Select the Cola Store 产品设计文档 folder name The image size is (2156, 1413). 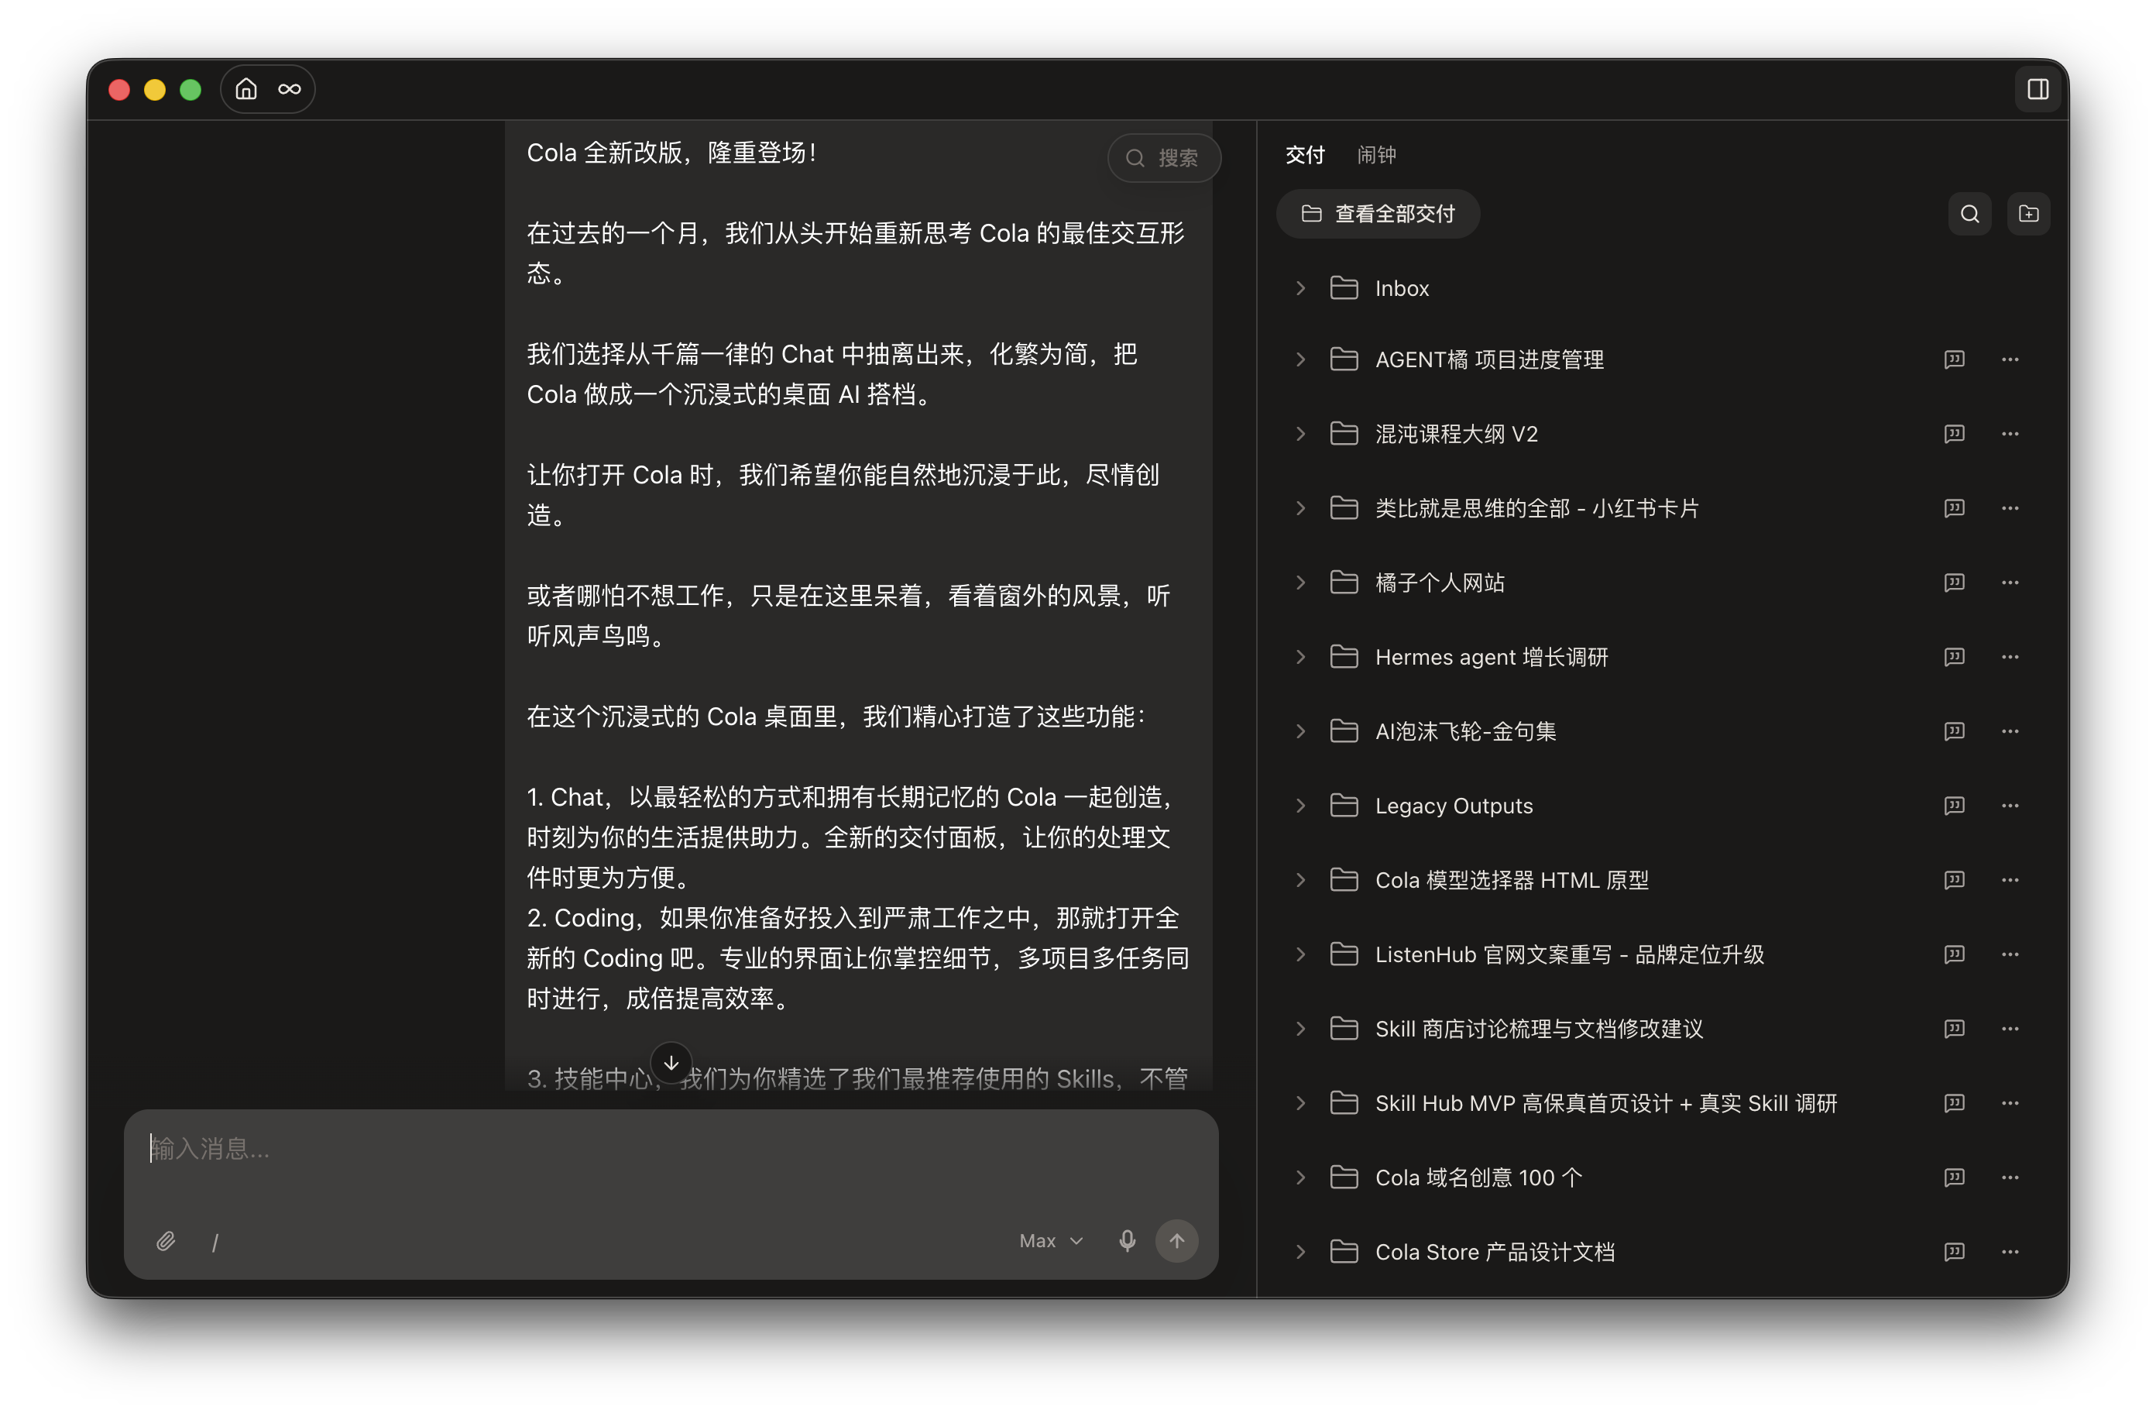[1495, 1252]
